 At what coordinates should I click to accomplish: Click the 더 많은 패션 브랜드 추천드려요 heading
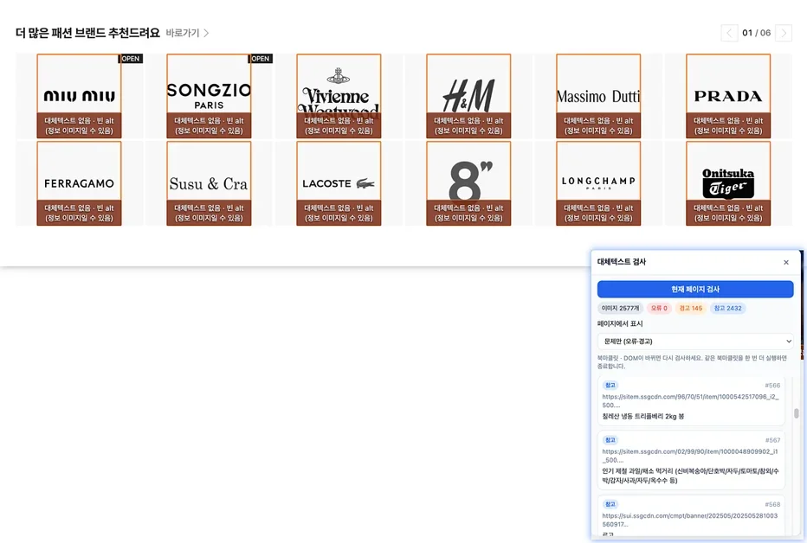pos(87,33)
